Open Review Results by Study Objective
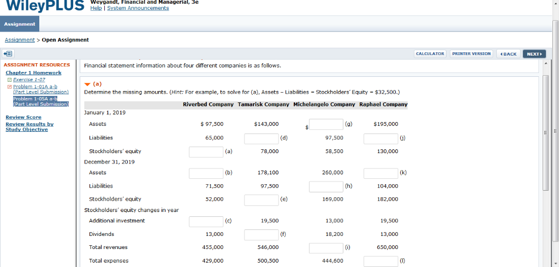Screen dimensions: 559x267 click(x=29, y=127)
